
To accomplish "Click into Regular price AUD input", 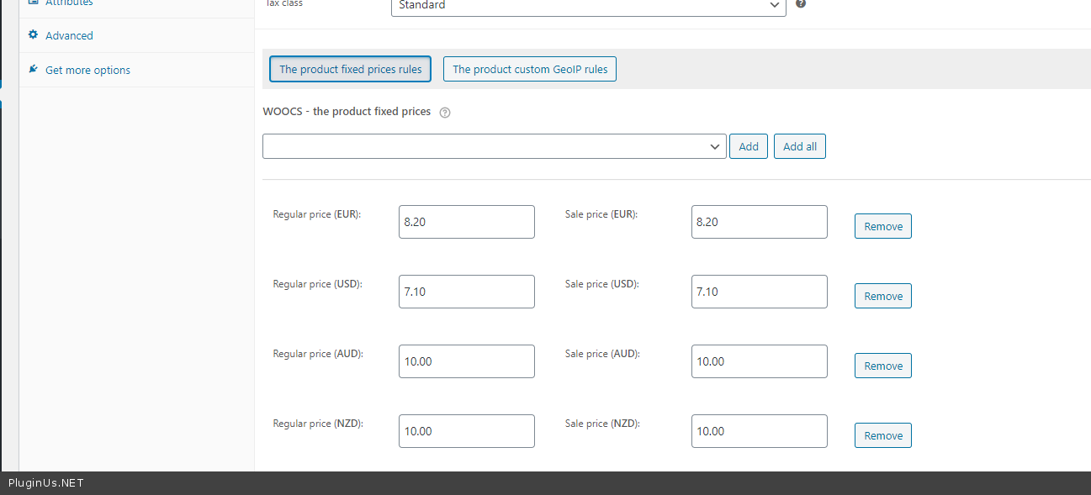I will pyautogui.click(x=466, y=361).
